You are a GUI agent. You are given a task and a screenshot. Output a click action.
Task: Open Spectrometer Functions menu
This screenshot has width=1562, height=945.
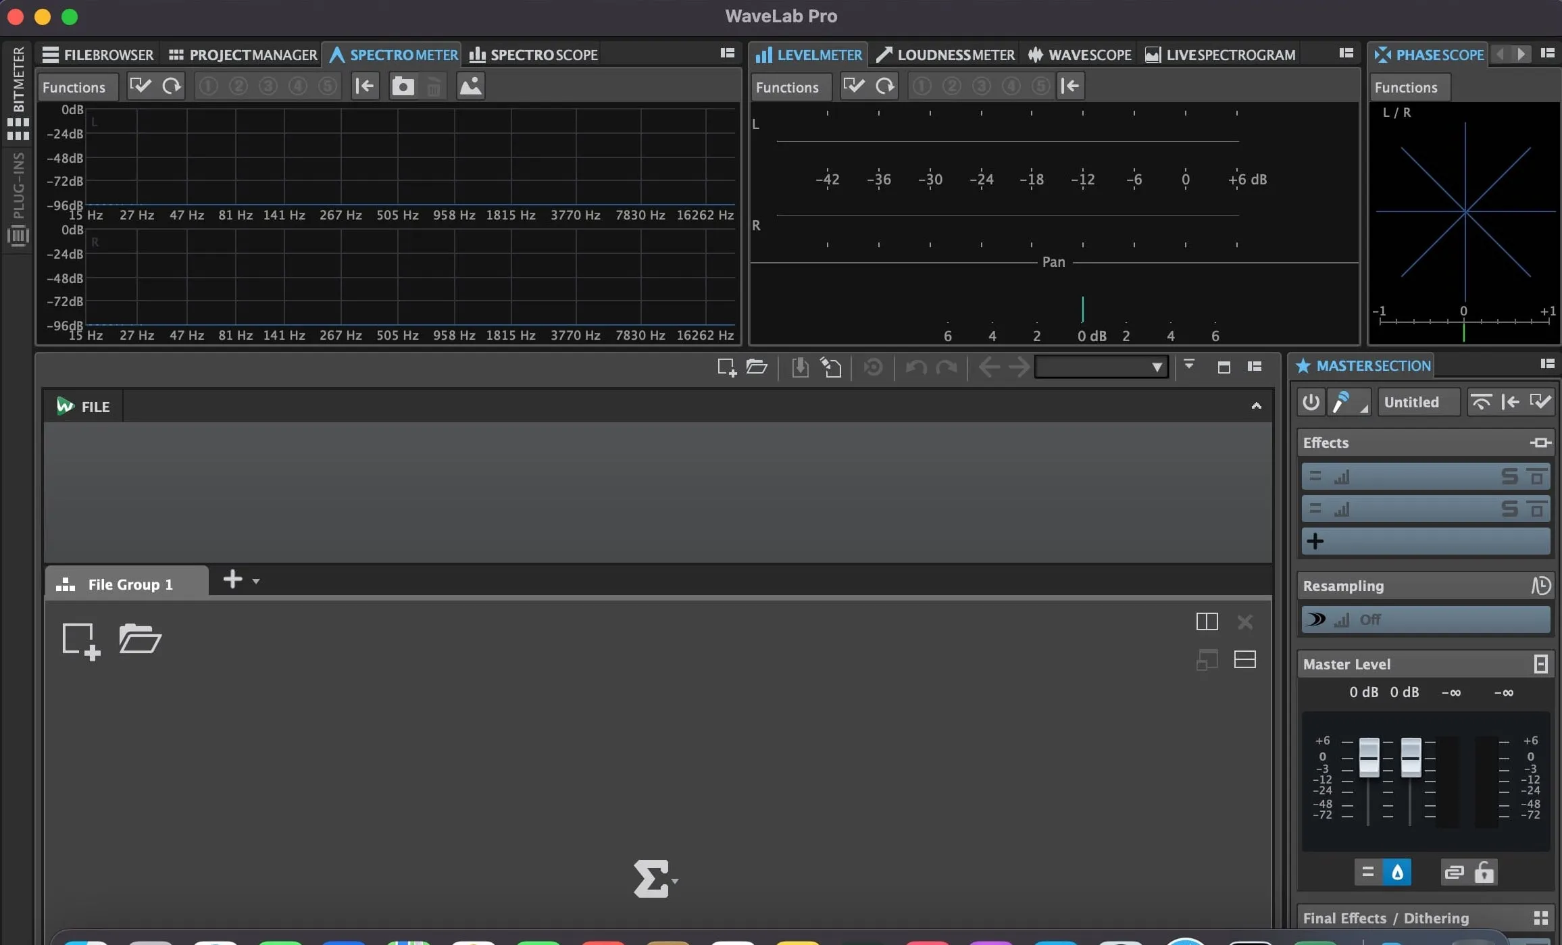[x=74, y=87]
